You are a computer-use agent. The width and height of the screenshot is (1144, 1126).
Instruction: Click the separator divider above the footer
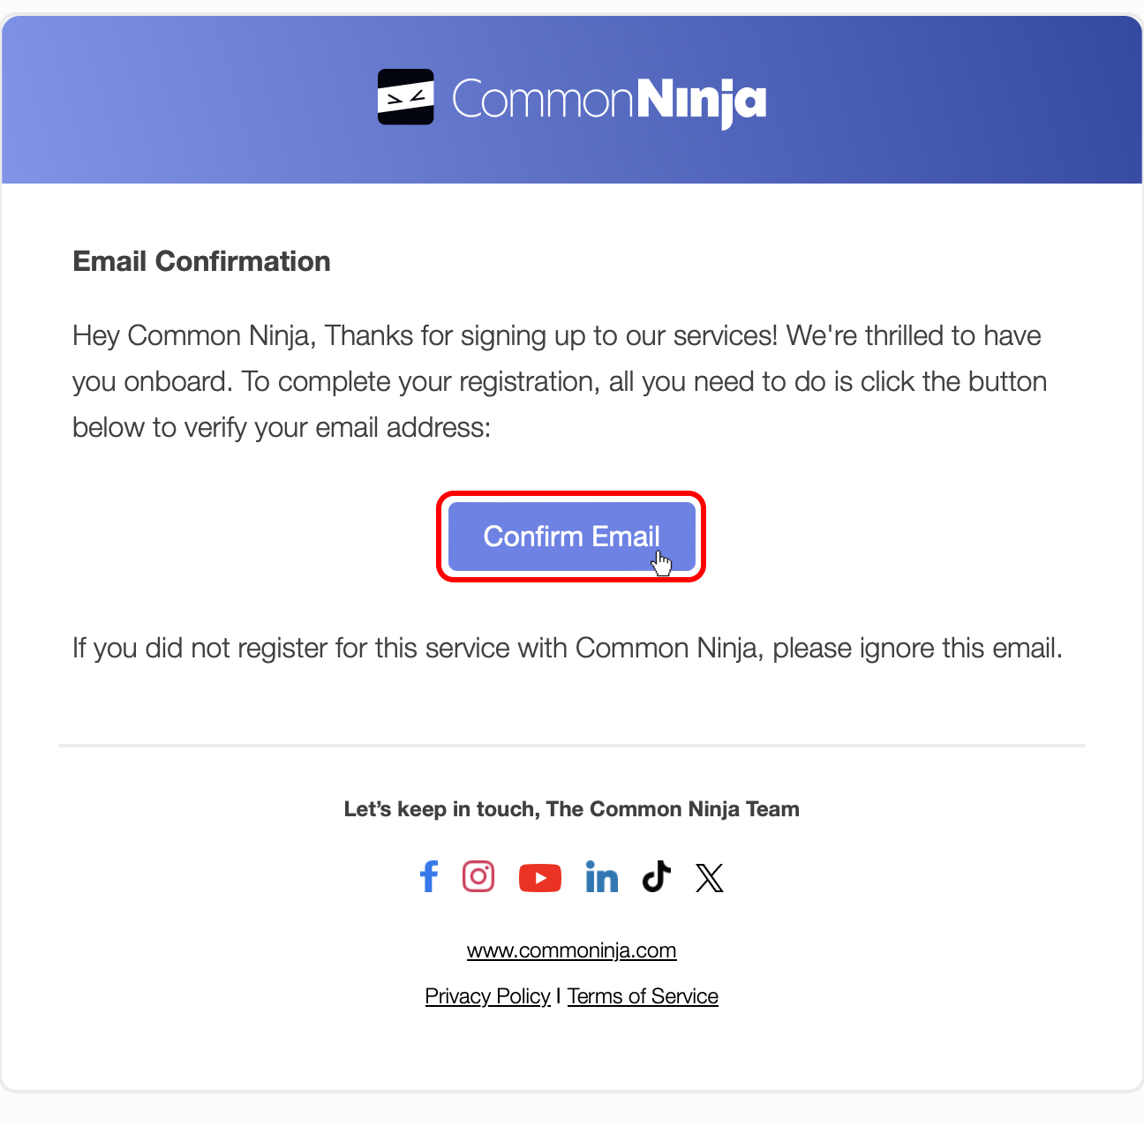pyautogui.click(x=571, y=746)
